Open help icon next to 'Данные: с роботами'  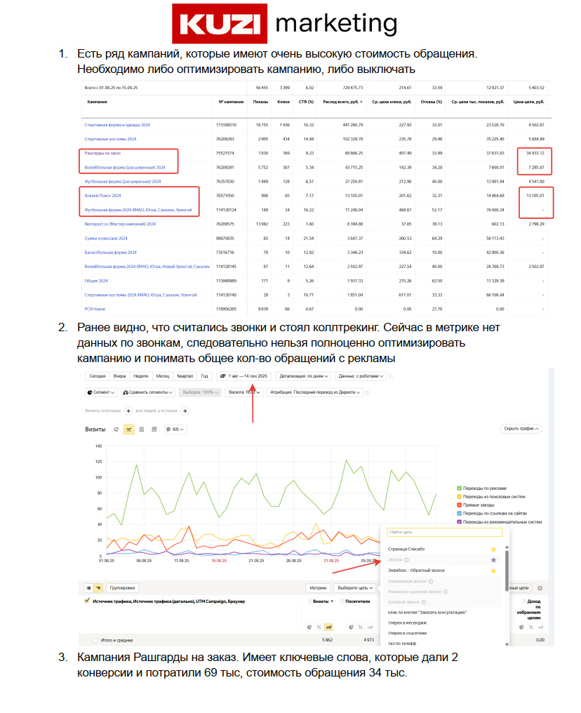(391, 376)
